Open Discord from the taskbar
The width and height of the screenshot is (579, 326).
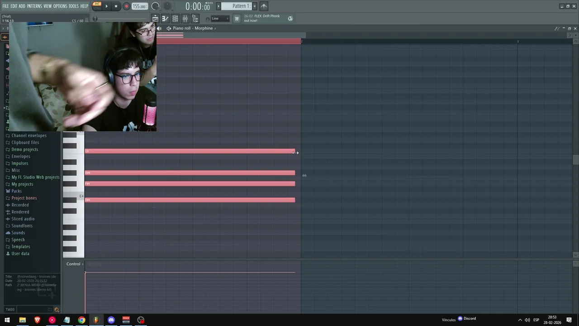(x=111, y=320)
